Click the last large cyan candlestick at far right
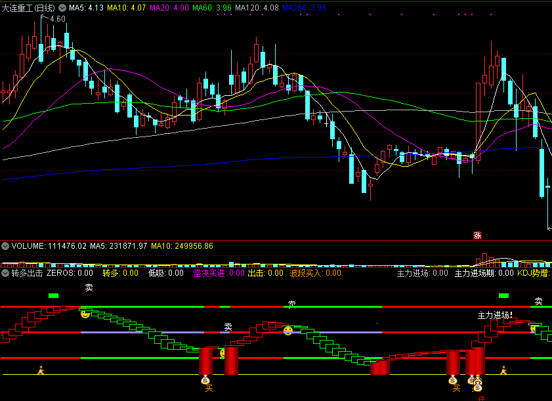Image resolution: width=552 pixels, height=401 pixels. [542, 173]
